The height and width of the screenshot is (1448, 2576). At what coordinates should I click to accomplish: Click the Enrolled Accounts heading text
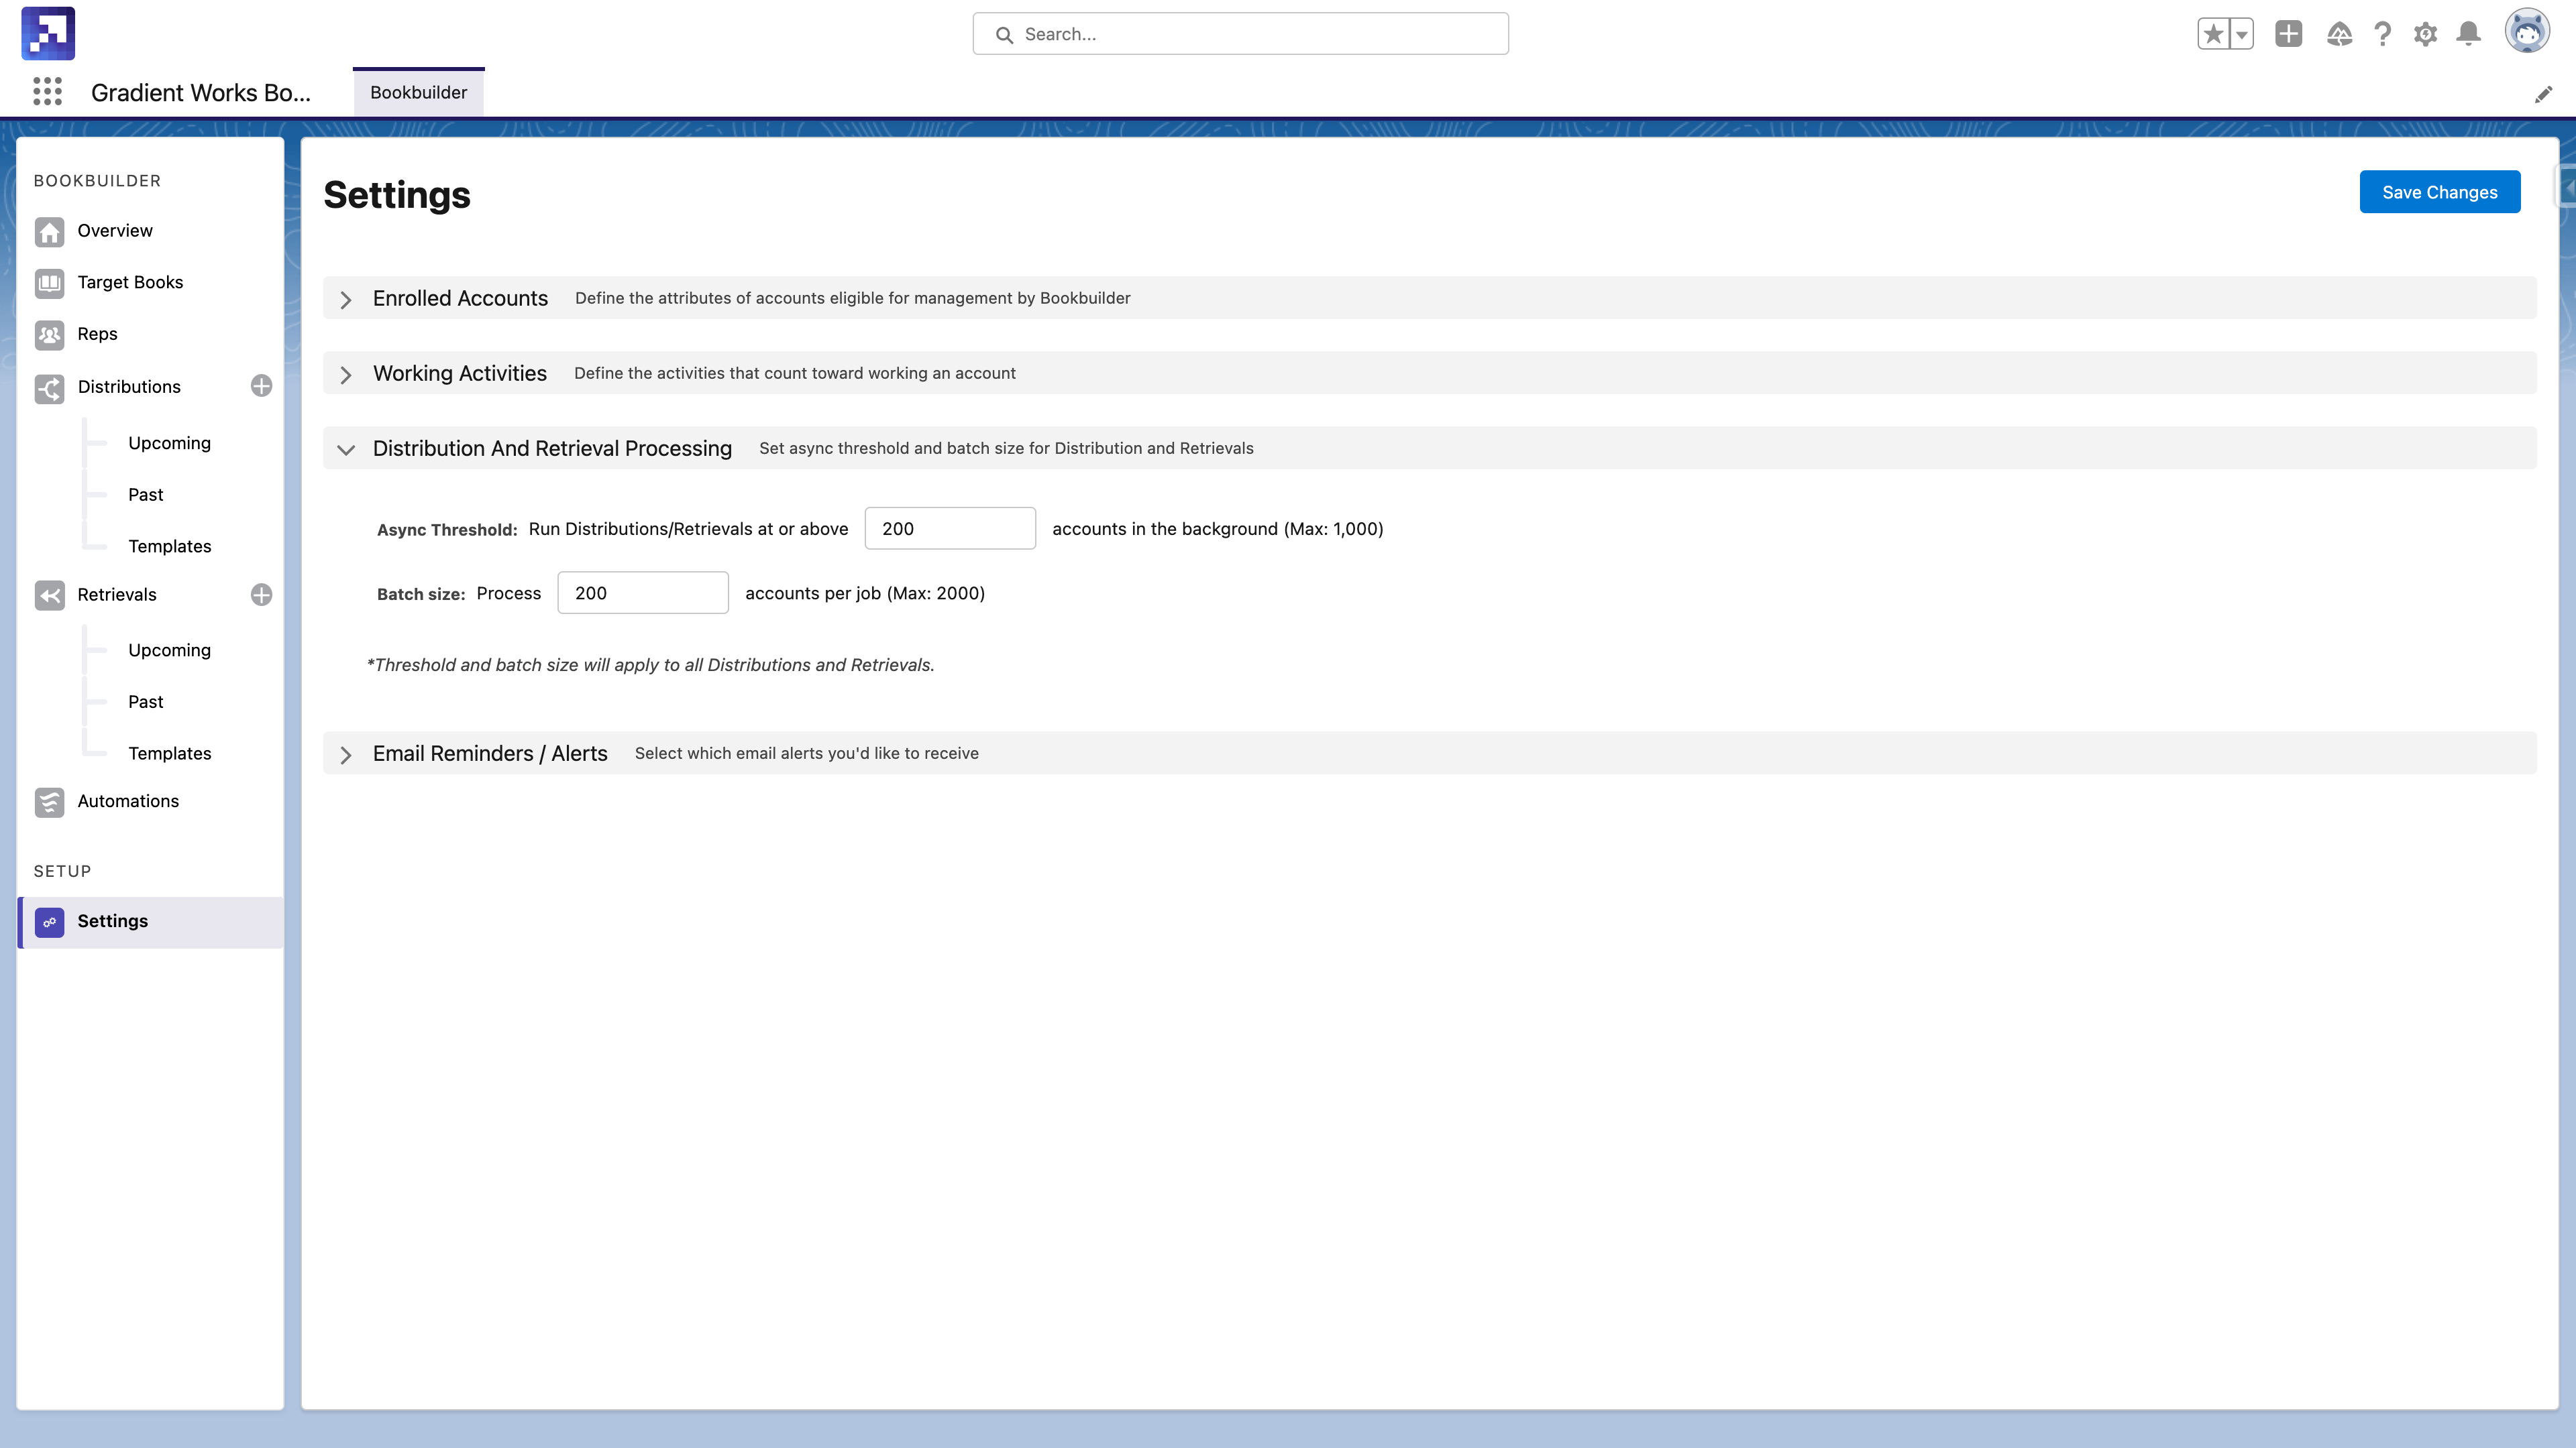pos(460,298)
